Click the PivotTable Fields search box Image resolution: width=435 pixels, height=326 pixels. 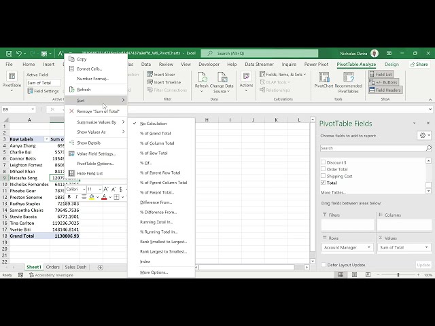pyautogui.click(x=373, y=148)
